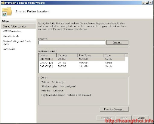Viewport: 154px width, 124px height.
Task: Sort volumes by the Volume column header
Action: (48, 55)
